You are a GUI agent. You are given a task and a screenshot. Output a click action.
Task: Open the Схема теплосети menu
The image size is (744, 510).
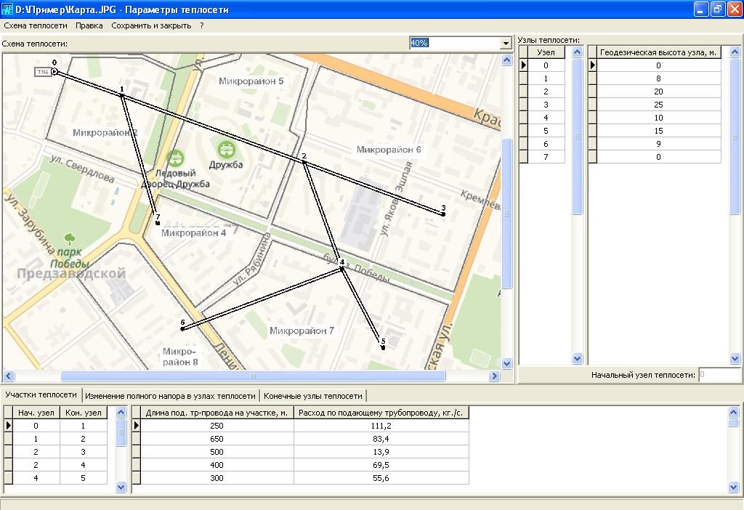pos(35,25)
